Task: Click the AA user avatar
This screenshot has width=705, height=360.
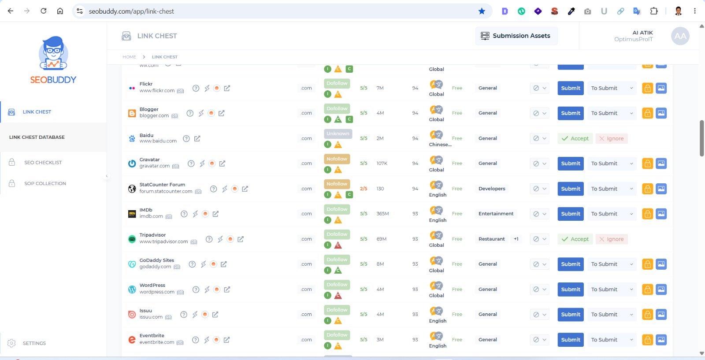Action: (680, 36)
